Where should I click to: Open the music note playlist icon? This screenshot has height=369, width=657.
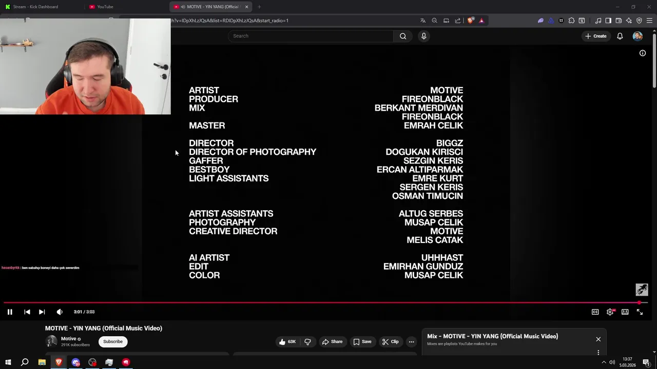coord(598,20)
